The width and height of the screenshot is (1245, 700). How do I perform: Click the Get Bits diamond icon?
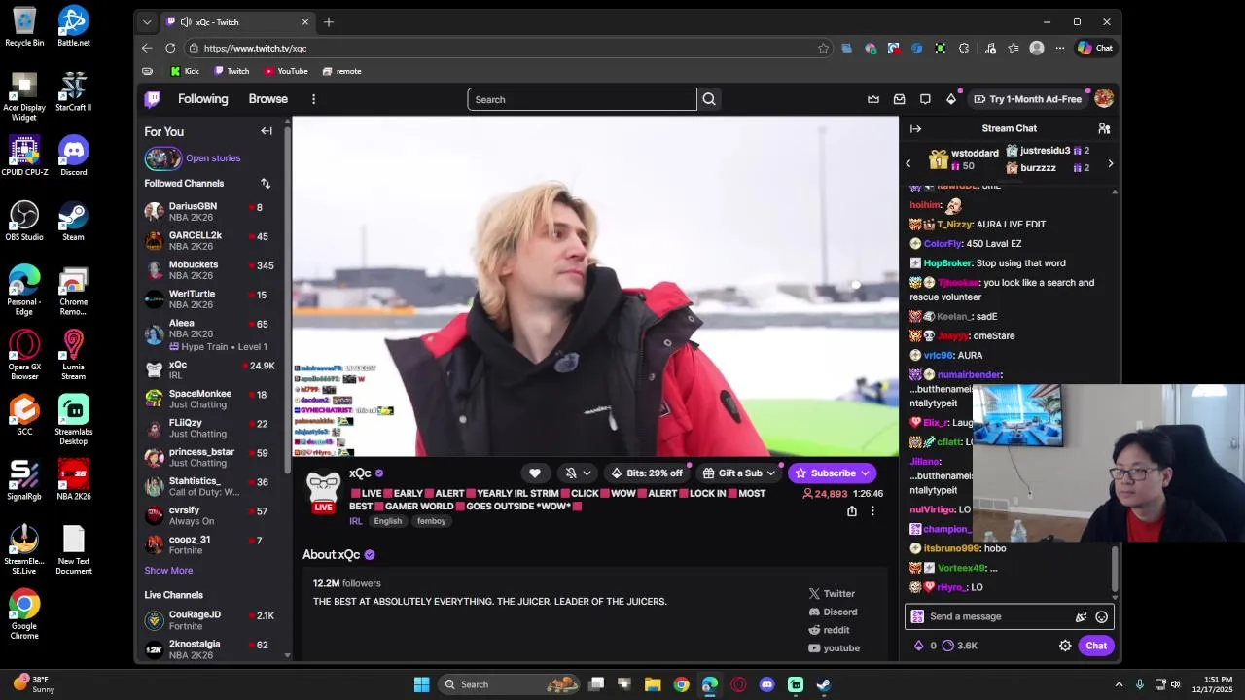tap(951, 99)
